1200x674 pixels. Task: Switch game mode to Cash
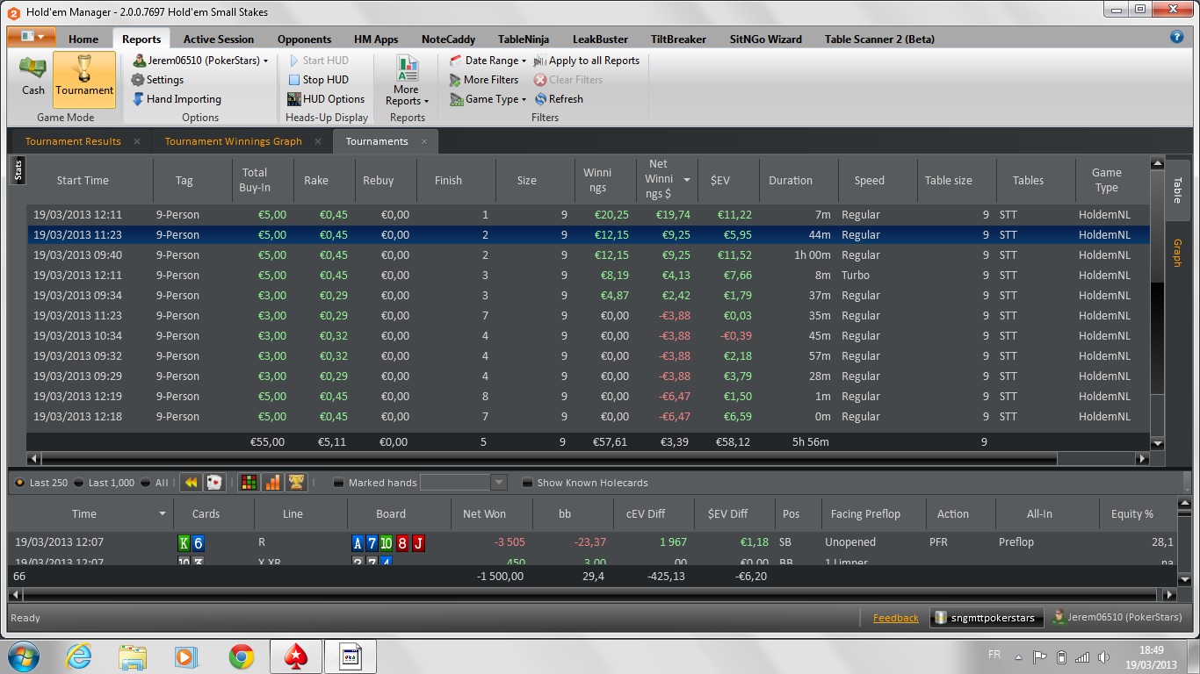(x=33, y=77)
